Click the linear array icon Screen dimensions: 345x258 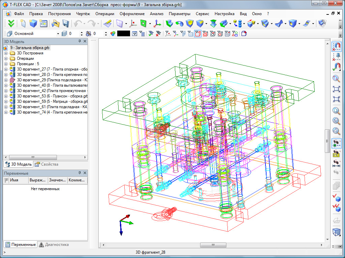[238, 24]
